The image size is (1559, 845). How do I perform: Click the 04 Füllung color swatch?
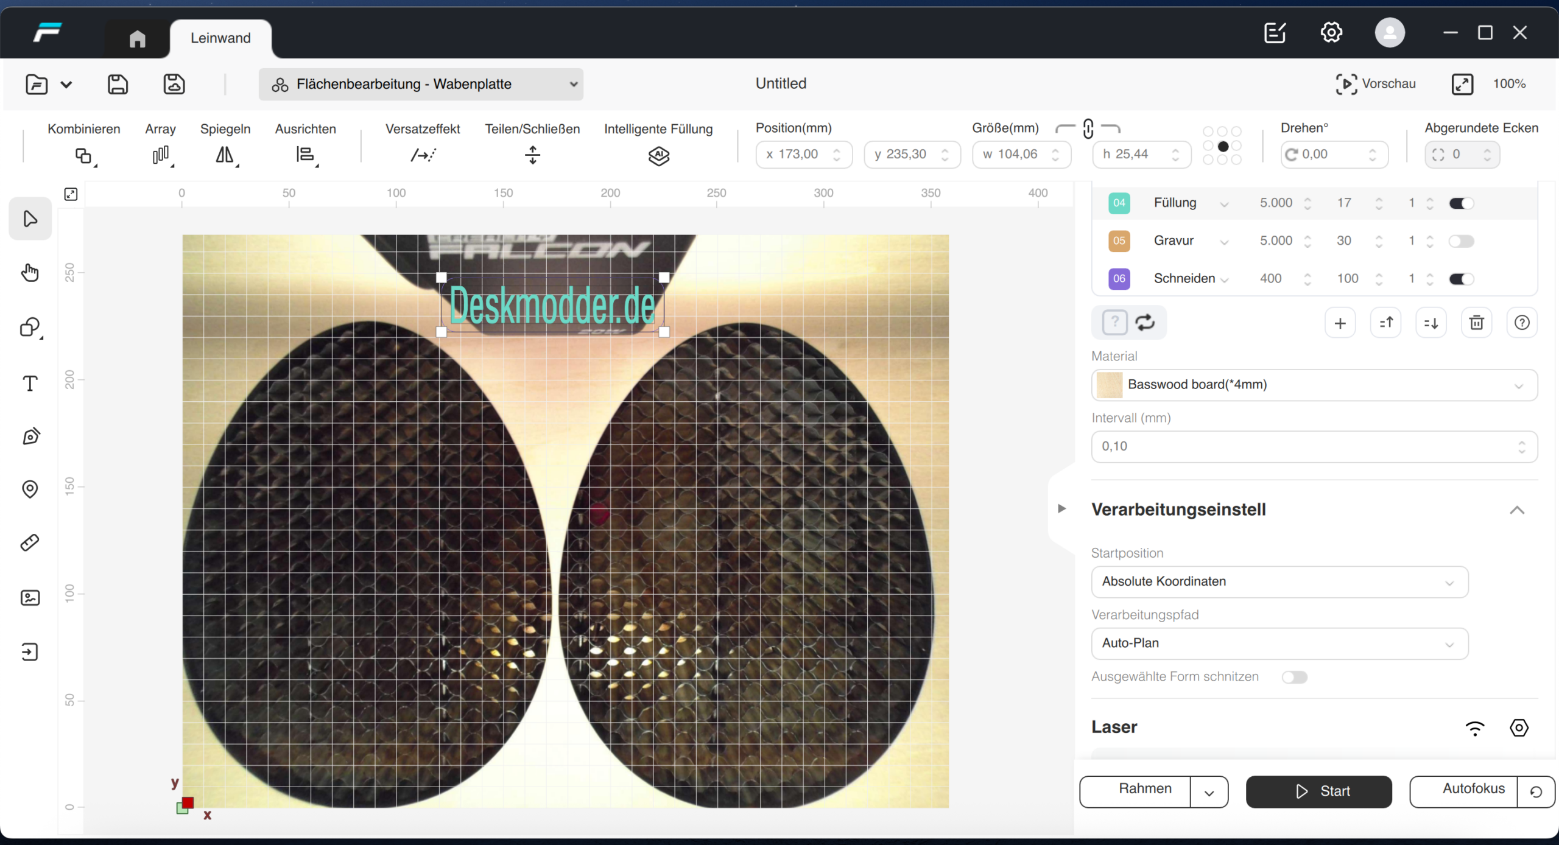tap(1119, 203)
